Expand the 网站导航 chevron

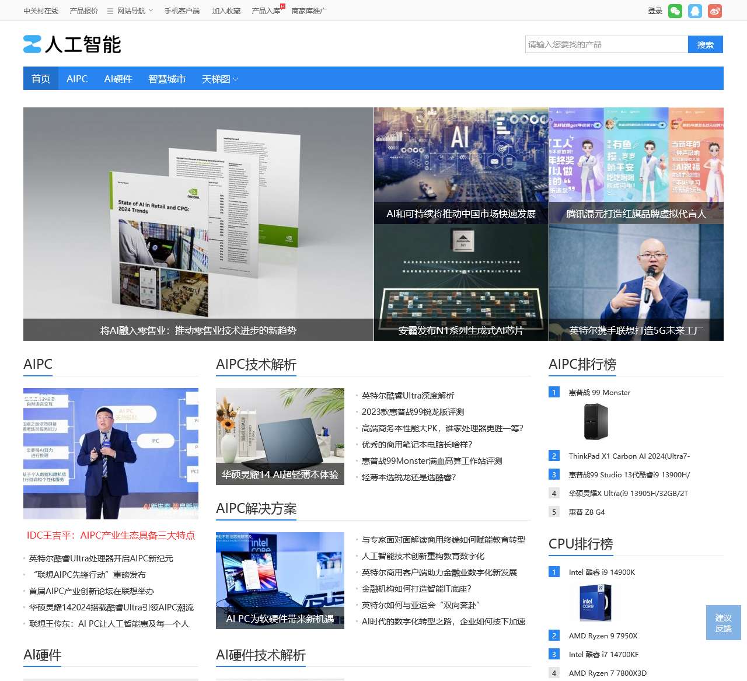click(x=149, y=11)
